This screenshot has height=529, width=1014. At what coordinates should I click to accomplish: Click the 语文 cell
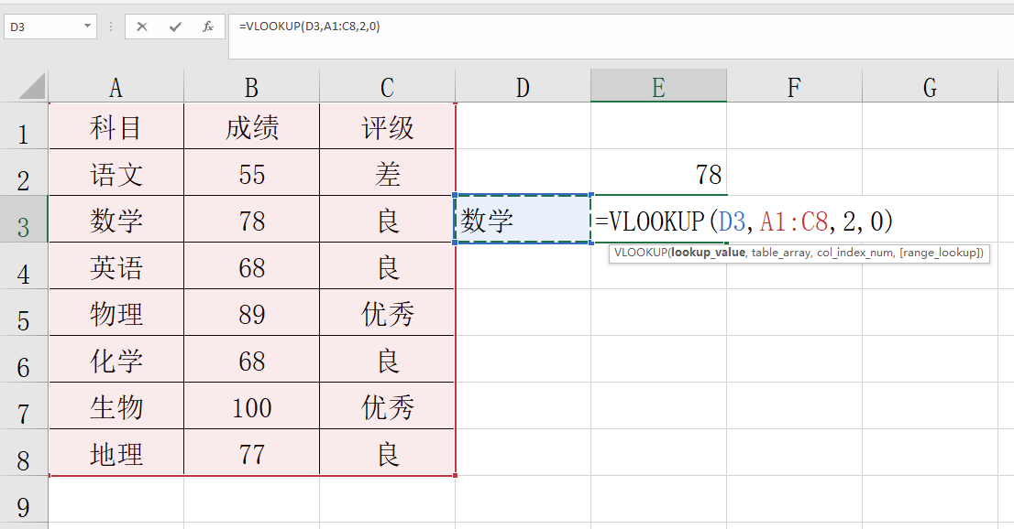[116, 172]
